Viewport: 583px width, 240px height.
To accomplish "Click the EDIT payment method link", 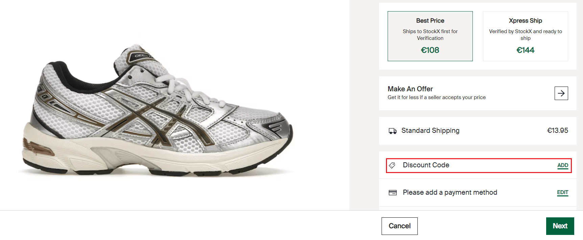I will 562,192.
